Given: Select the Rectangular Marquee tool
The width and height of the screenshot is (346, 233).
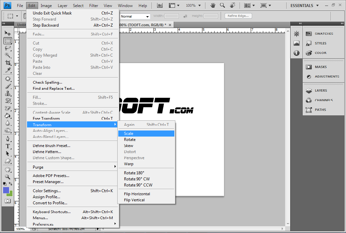Looking at the screenshot, I should pyautogui.click(x=8, y=41).
